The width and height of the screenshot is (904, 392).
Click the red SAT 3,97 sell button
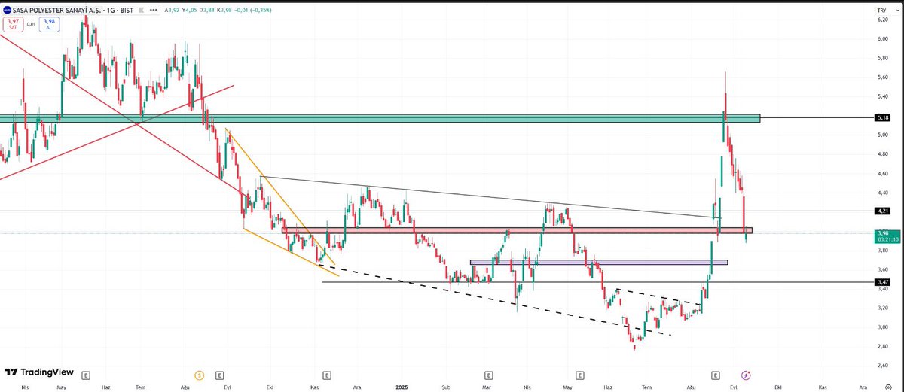(x=13, y=24)
